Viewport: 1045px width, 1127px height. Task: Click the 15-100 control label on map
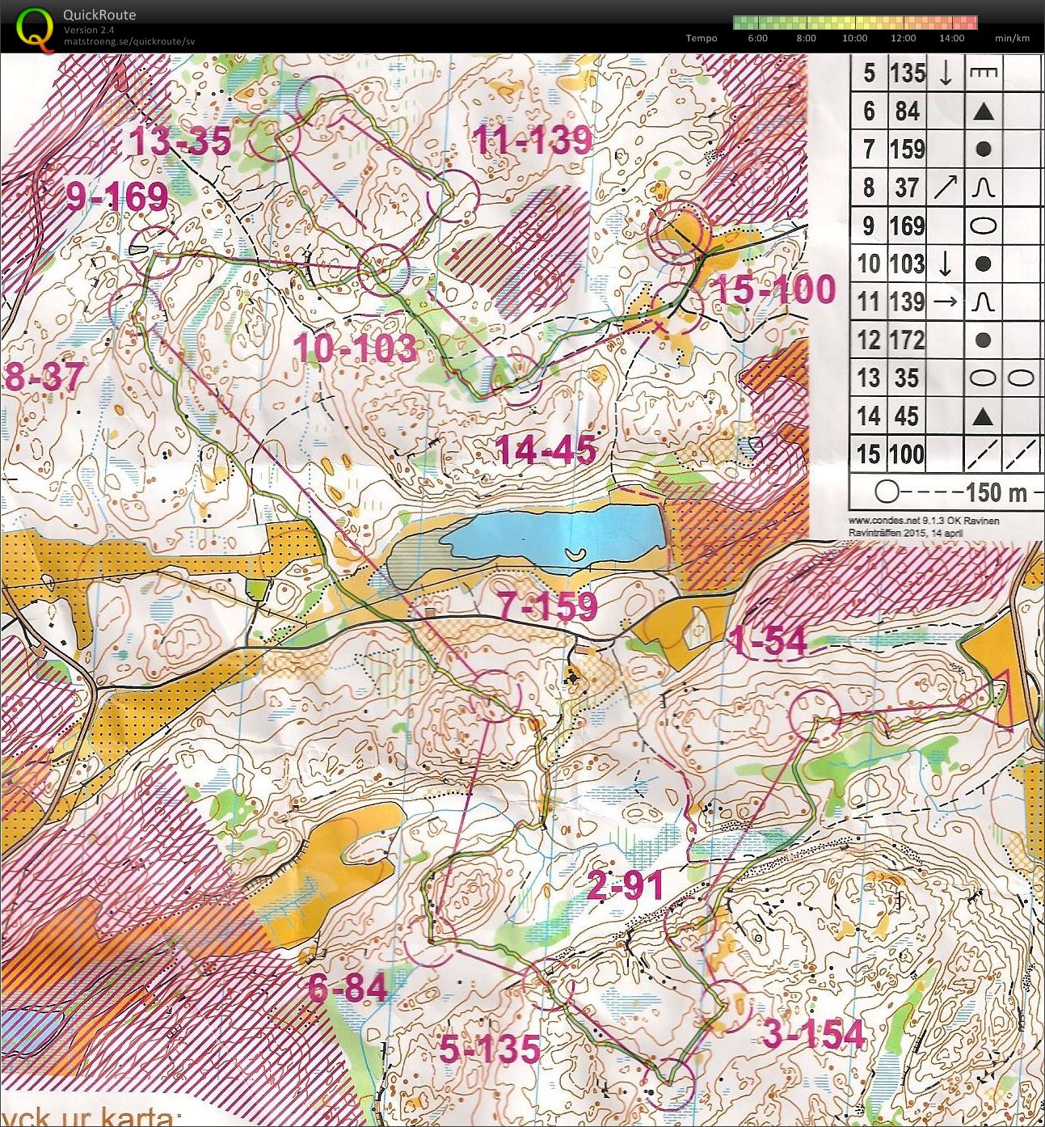[775, 289]
